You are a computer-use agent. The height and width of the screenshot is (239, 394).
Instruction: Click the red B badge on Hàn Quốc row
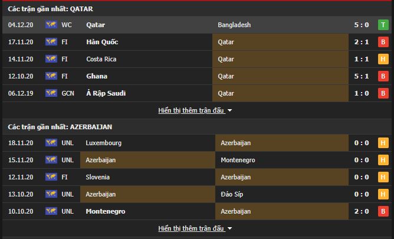point(383,42)
